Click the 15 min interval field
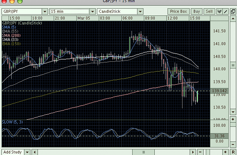 (69, 11)
